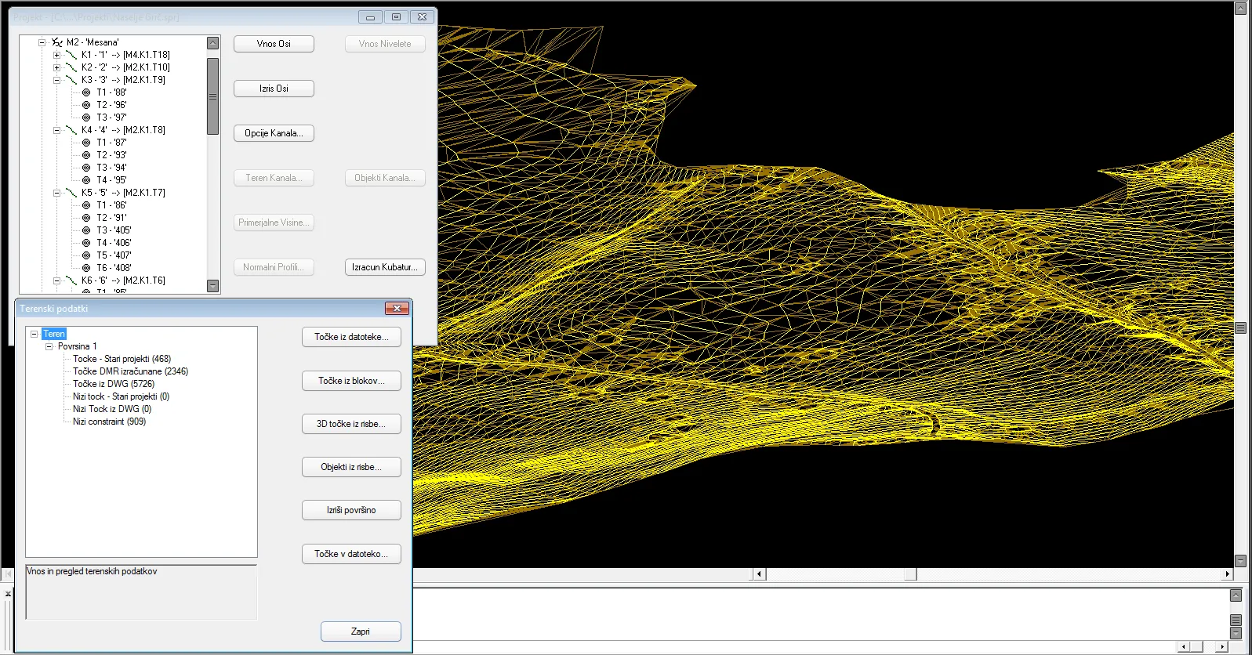Click the manhole icon beside T3 - '405'

click(86, 230)
